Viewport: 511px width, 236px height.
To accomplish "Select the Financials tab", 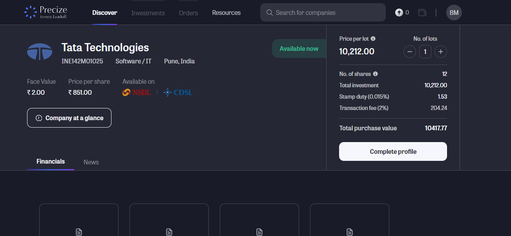I will [51, 161].
